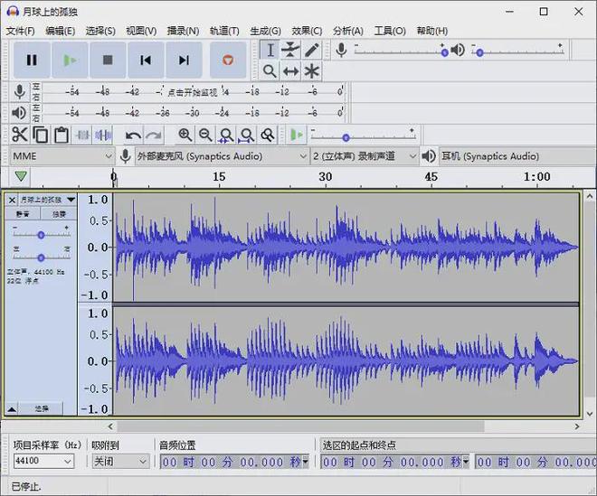Click the Cut scissors icon
The image size is (597, 496).
click(19, 135)
